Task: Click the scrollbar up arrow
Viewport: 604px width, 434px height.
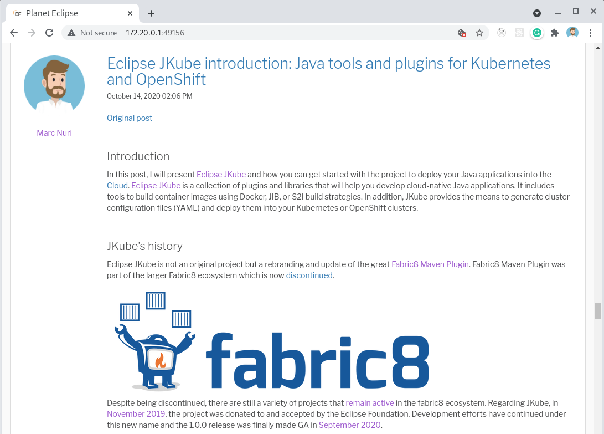Action: 598,48
